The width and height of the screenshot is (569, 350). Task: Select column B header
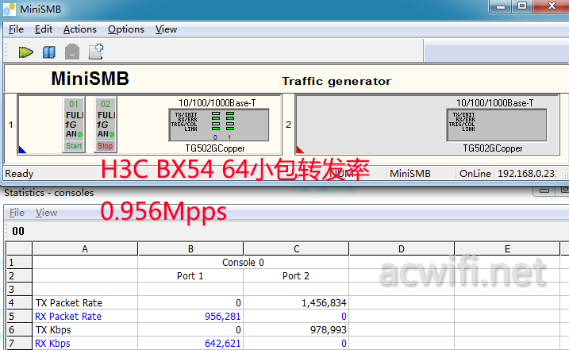(x=190, y=249)
